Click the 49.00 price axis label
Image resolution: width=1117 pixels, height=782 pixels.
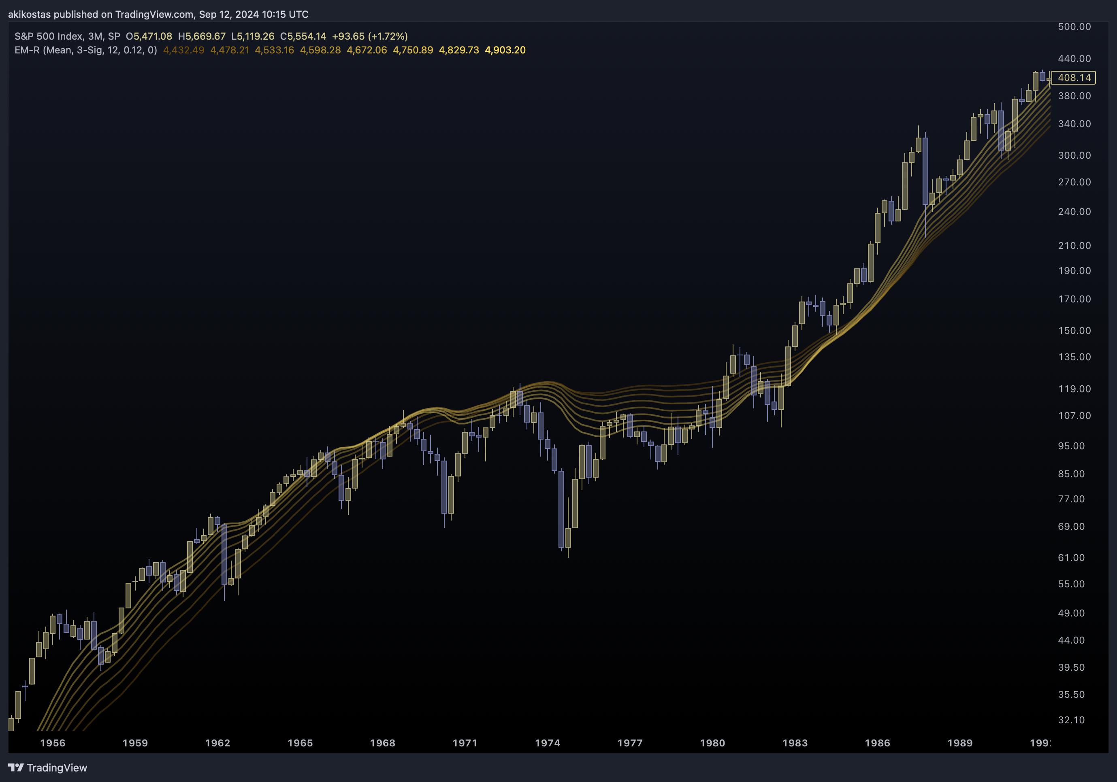[x=1071, y=613]
